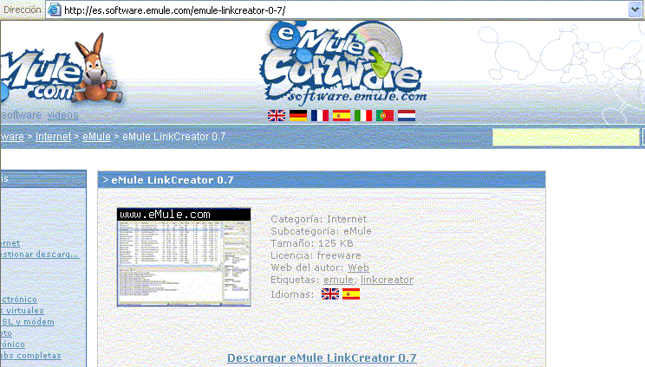The width and height of the screenshot is (645, 367).
Task: Open the program screenshot thumbnail
Action: 184,257
